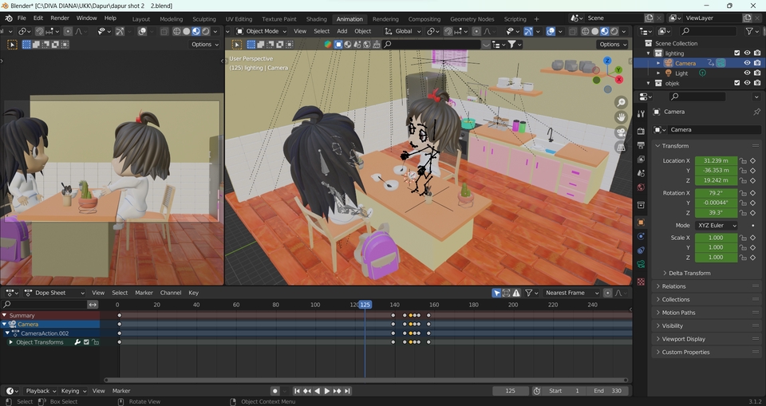Toggle lighting collection exclude checkbox

[x=737, y=53]
